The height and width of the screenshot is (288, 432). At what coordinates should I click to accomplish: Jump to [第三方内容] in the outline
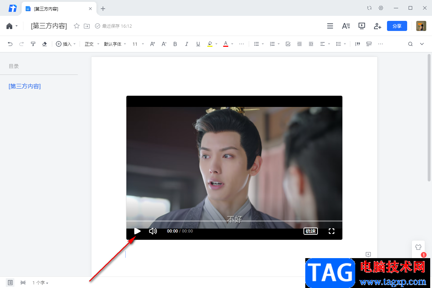click(x=24, y=86)
